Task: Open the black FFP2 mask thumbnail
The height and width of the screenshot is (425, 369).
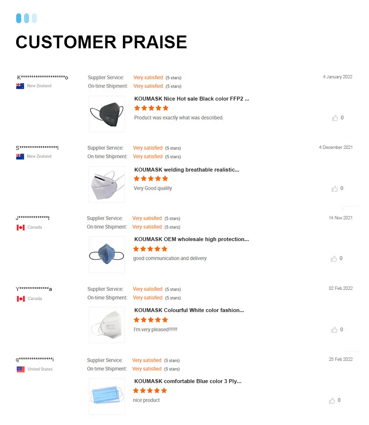Action: pyautogui.click(x=107, y=114)
